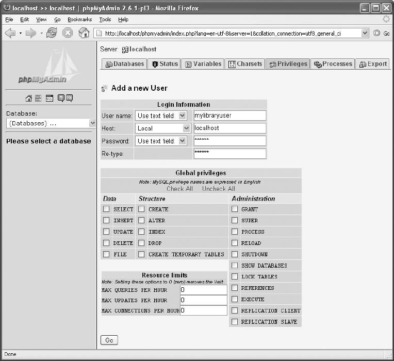Viewport: 394px width, 361px height.
Task: Click the MAX CONNECTIONS PER HOUR field
Action: (204, 310)
